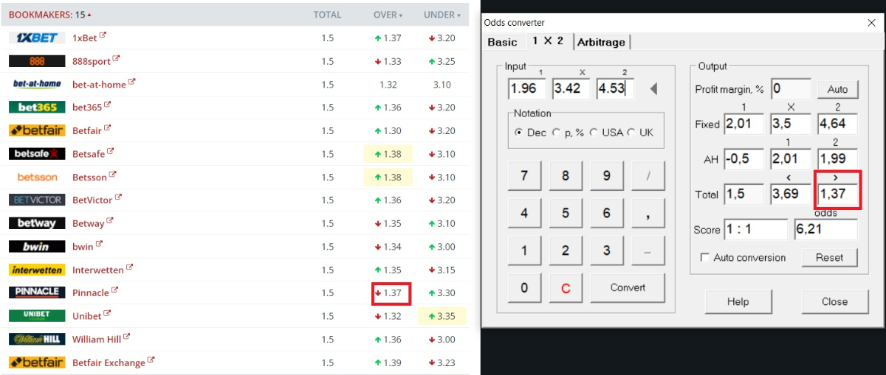Click the Pinnacle logo
This screenshot has width=886, height=375.
(37, 292)
